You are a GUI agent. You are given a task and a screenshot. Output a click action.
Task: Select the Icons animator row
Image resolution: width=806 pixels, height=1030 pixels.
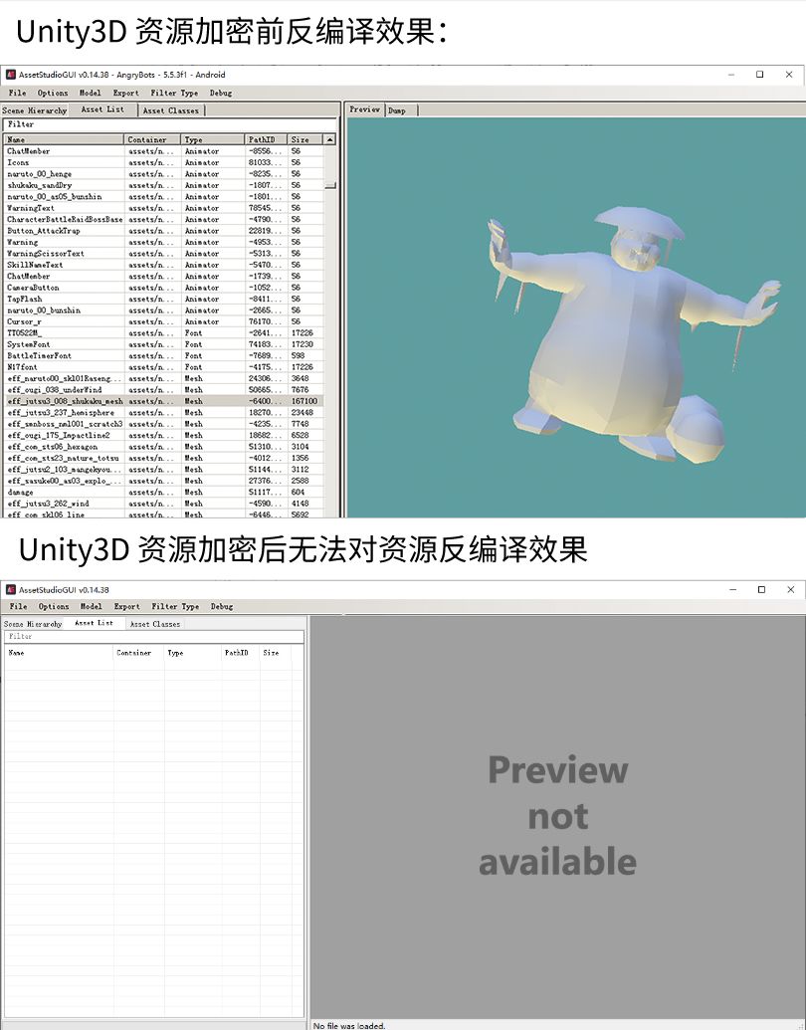163,162
